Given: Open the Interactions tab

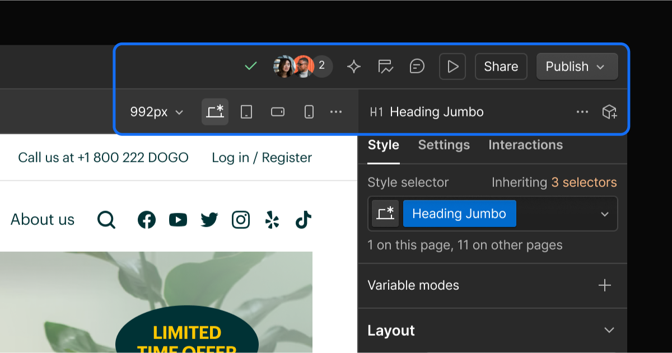Looking at the screenshot, I should [525, 145].
